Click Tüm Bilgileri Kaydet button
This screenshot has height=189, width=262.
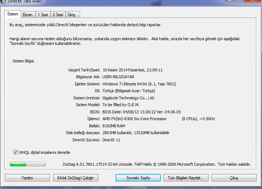point(186,178)
